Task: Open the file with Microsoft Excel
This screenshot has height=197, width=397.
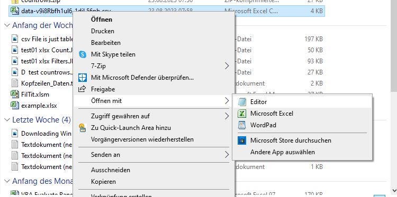Action: [x=302, y=114]
